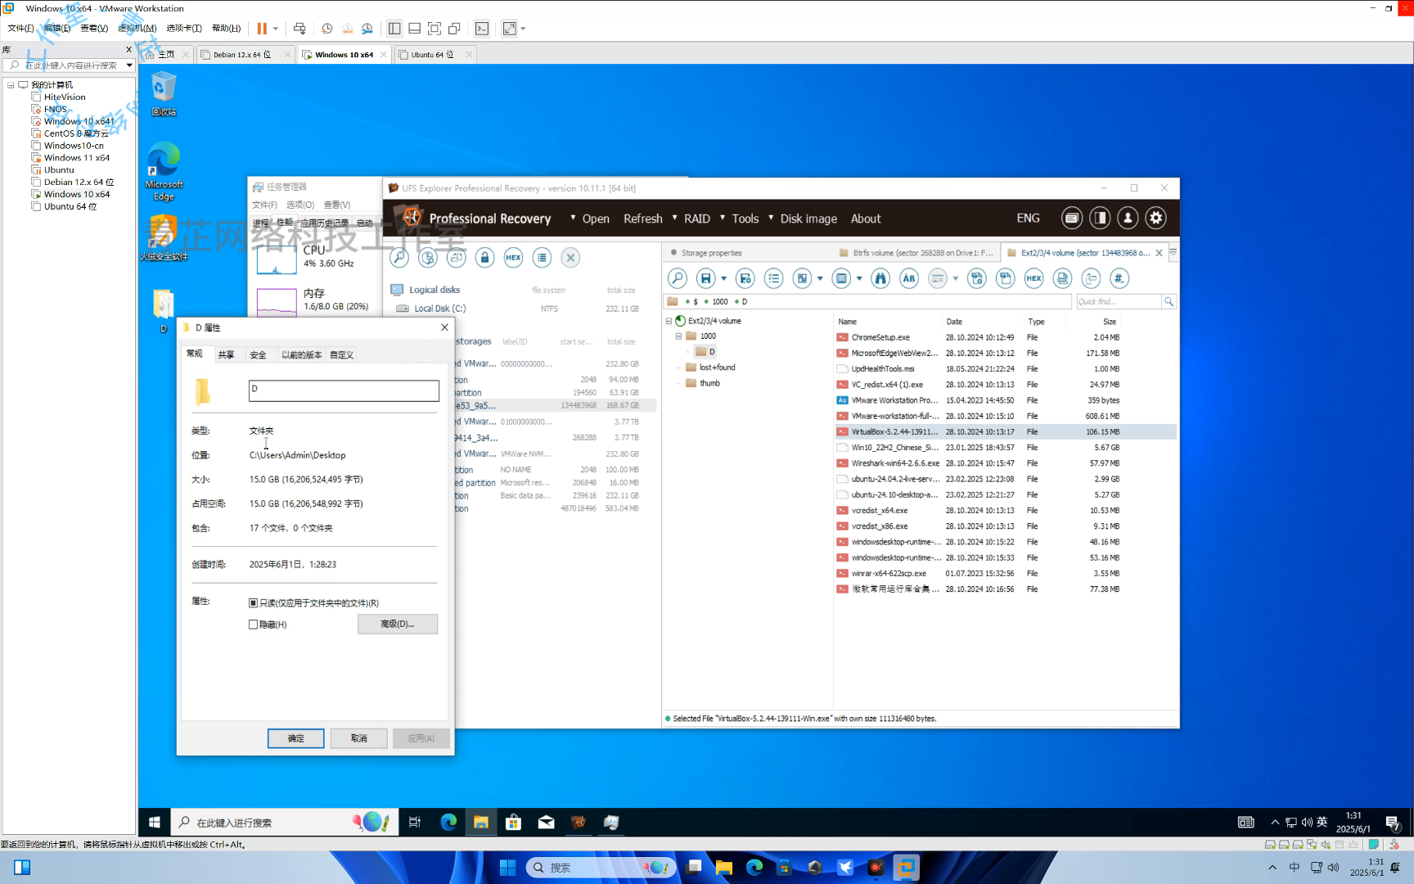
Task: Click the binoculars Find icon
Action: [x=880, y=278]
